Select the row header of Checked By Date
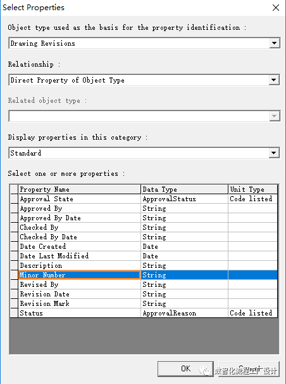286x384 pixels. (14, 237)
